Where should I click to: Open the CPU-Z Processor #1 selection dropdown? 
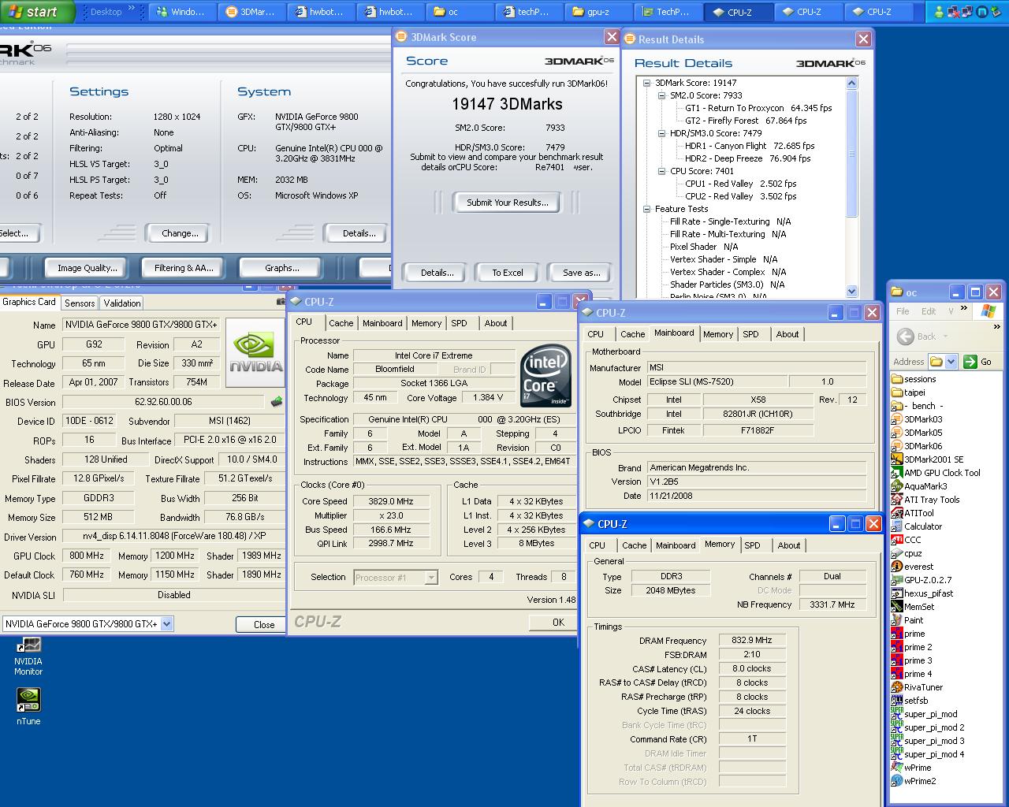(x=430, y=577)
